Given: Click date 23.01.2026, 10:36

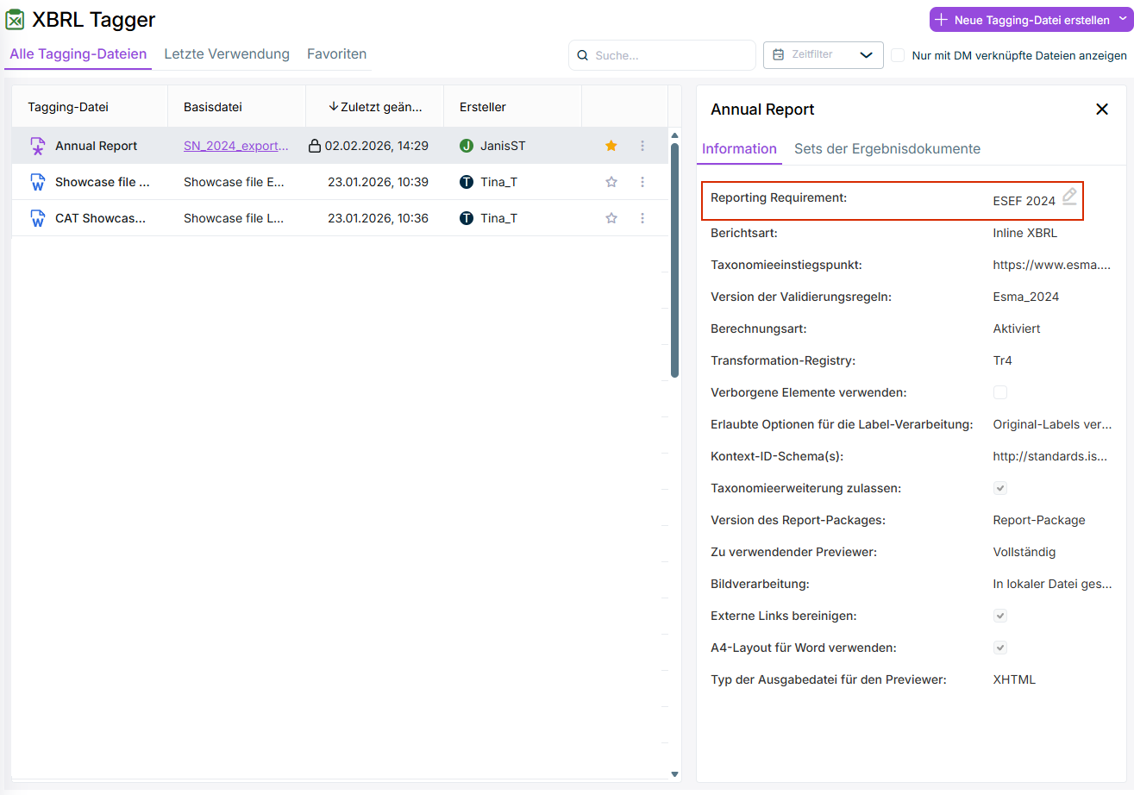Looking at the screenshot, I should click(x=379, y=218).
